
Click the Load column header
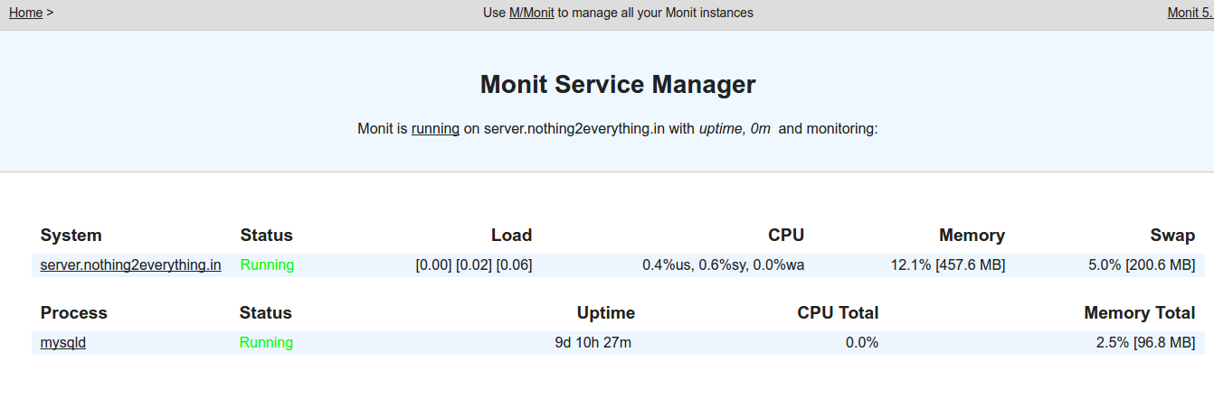pos(511,235)
